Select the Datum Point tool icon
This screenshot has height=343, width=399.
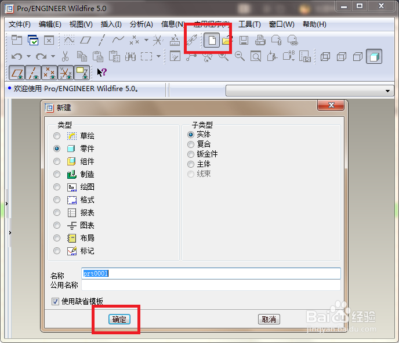pyautogui.click(x=134, y=40)
